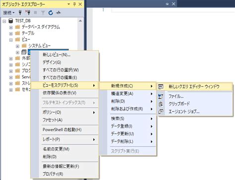The image size is (235, 180).
Task: Click the filter funnel icon
Action: (x=43, y=13)
